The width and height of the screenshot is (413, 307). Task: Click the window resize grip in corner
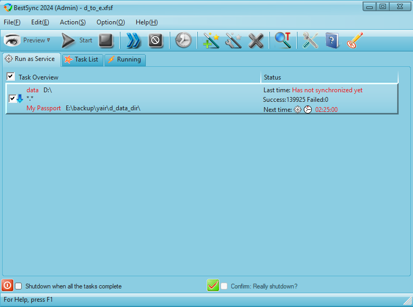[408, 301]
